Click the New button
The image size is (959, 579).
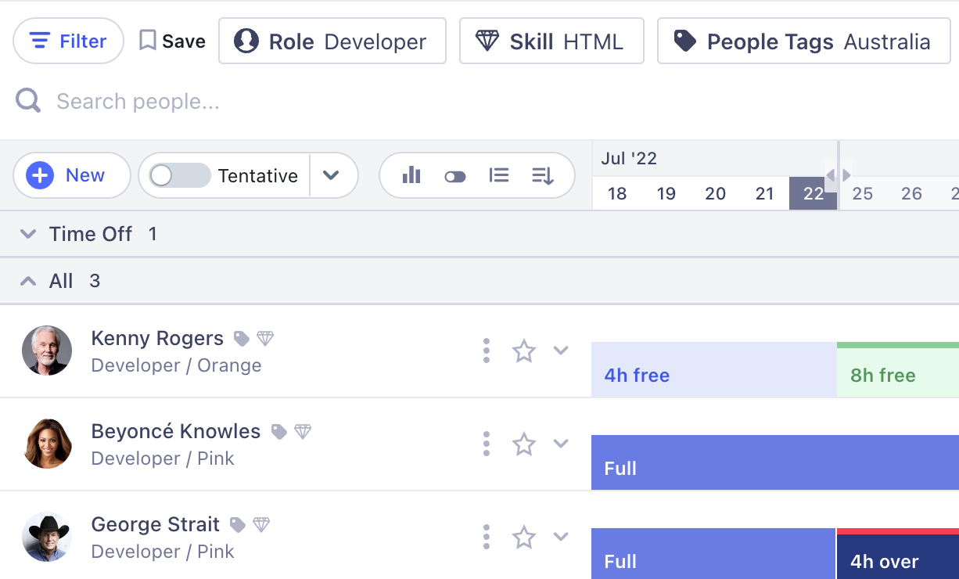[x=71, y=175]
